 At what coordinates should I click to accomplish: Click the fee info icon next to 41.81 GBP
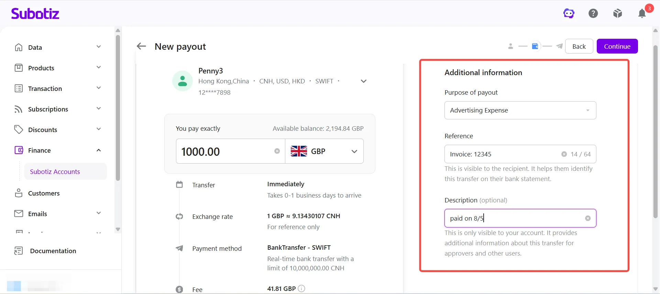(x=301, y=289)
